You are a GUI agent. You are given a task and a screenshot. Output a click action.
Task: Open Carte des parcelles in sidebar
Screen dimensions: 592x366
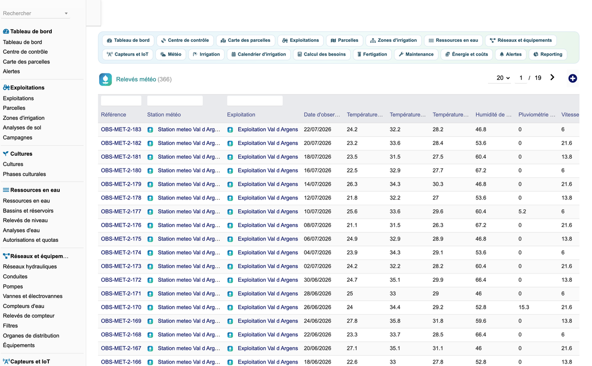click(26, 62)
